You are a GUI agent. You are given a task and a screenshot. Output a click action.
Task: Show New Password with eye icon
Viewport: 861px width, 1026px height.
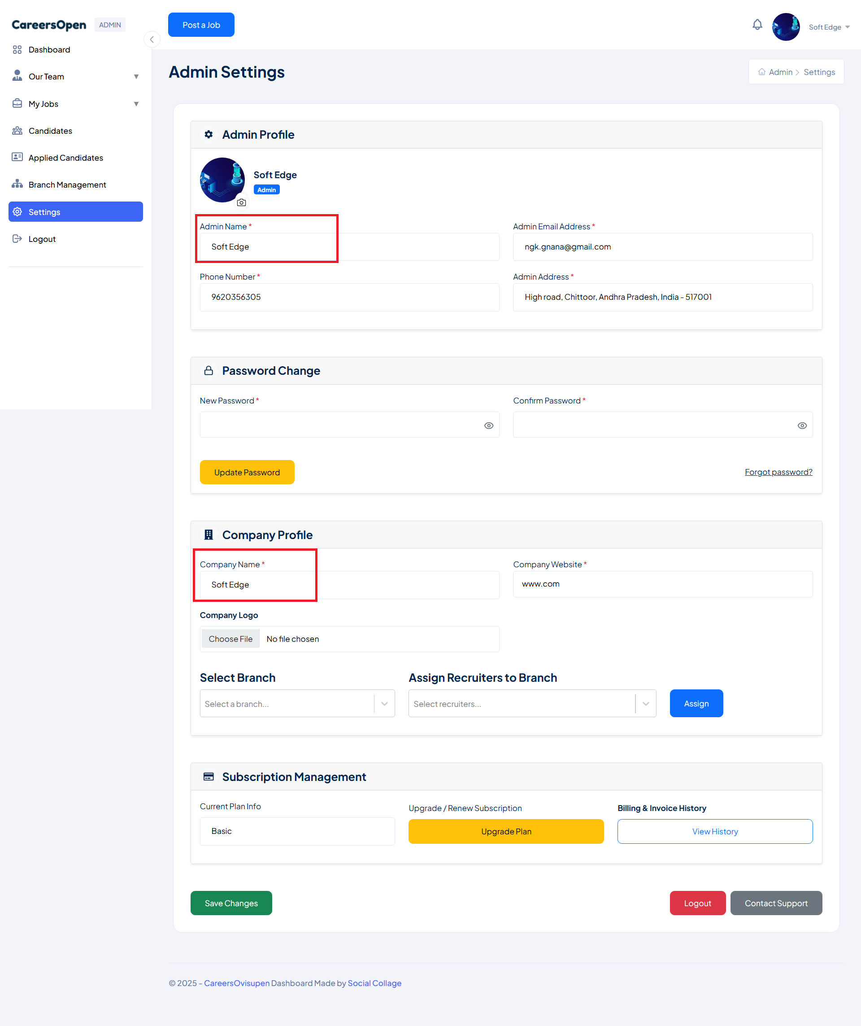click(x=489, y=425)
